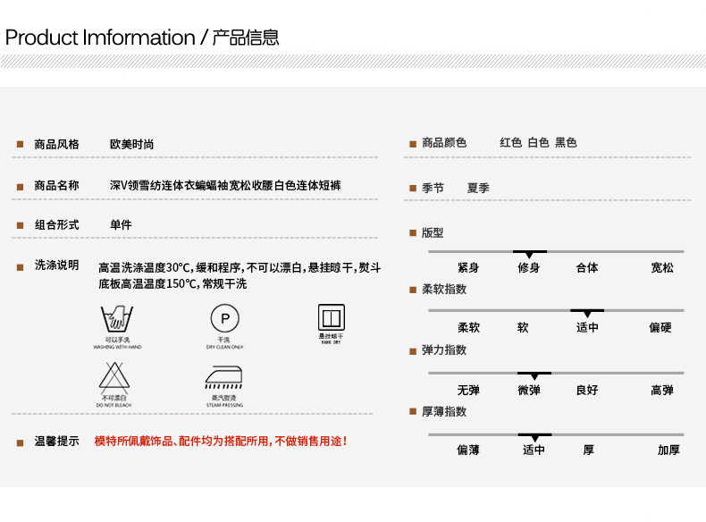Viewport: 706px width, 522px height.
Task: Click the 宽松 fit option
Action: (662, 267)
